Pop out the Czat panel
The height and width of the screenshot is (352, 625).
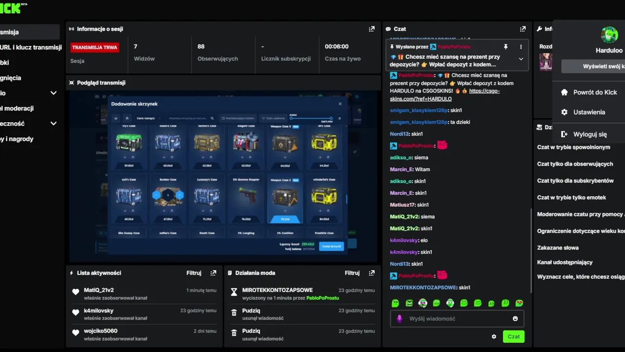(x=523, y=29)
